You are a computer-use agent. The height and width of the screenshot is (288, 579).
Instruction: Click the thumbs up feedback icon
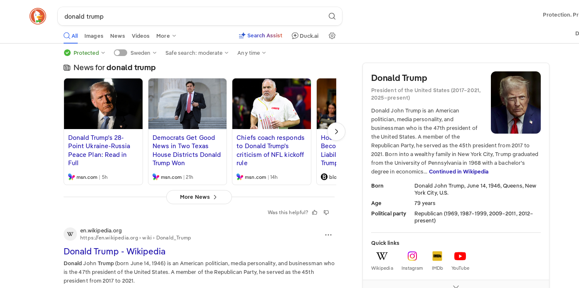(x=315, y=212)
